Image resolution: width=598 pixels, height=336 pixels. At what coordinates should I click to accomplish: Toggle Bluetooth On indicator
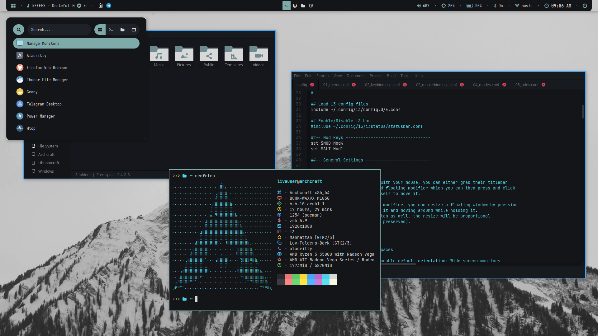pyautogui.click(x=498, y=6)
